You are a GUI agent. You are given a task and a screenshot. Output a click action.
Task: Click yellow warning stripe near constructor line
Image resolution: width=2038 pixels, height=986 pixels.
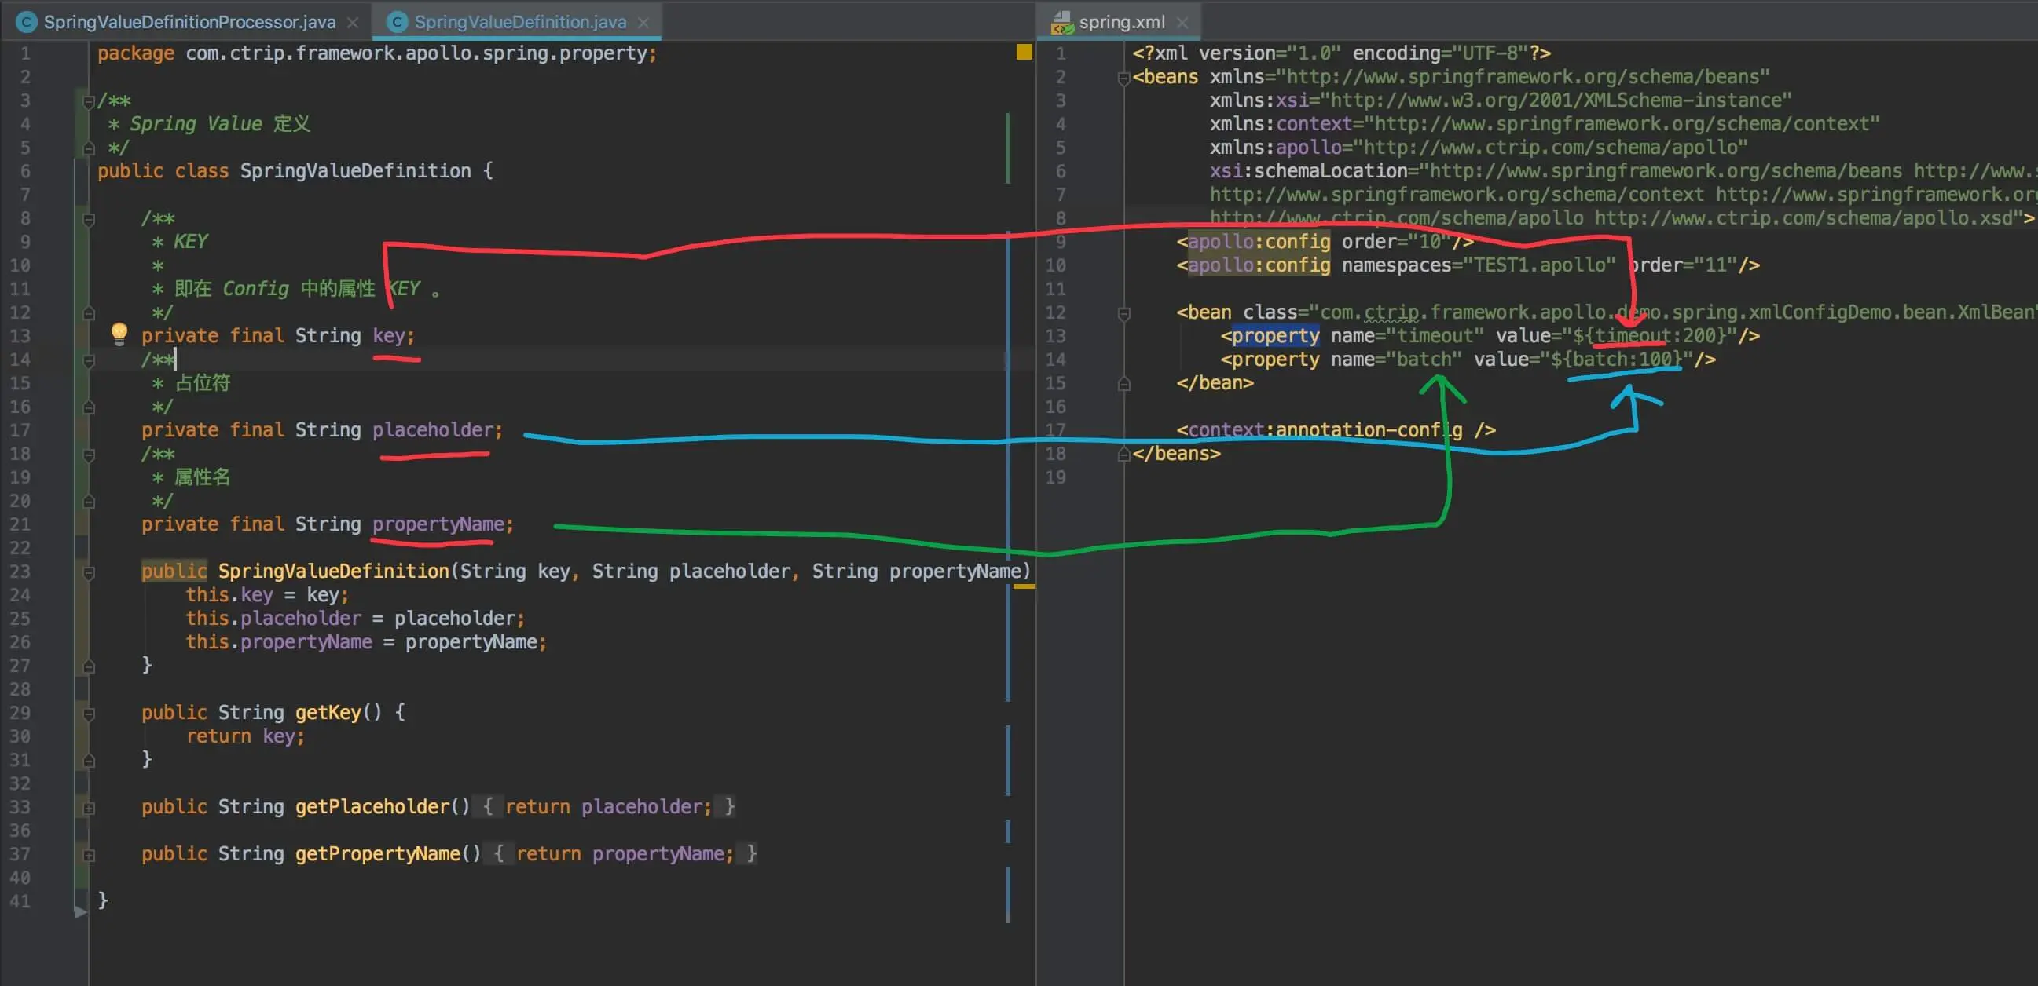pos(1024,586)
